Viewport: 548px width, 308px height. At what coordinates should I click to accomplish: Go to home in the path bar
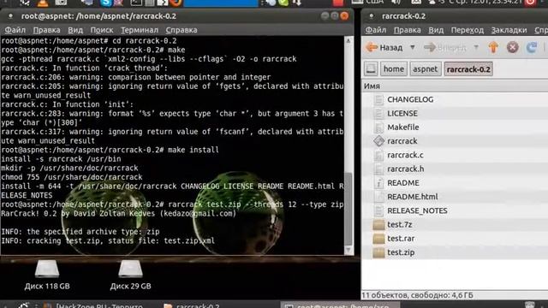pos(394,68)
